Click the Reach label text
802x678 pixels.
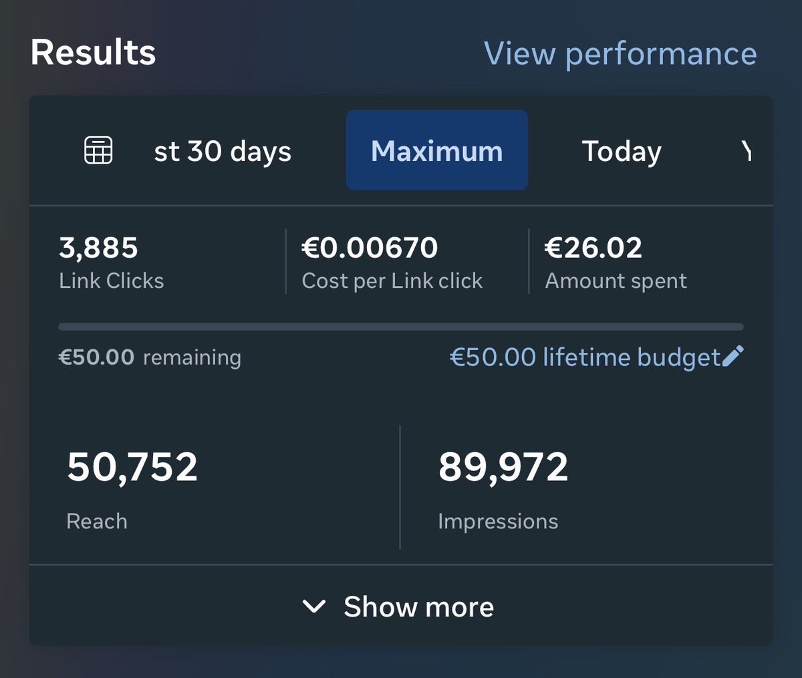[x=97, y=521]
